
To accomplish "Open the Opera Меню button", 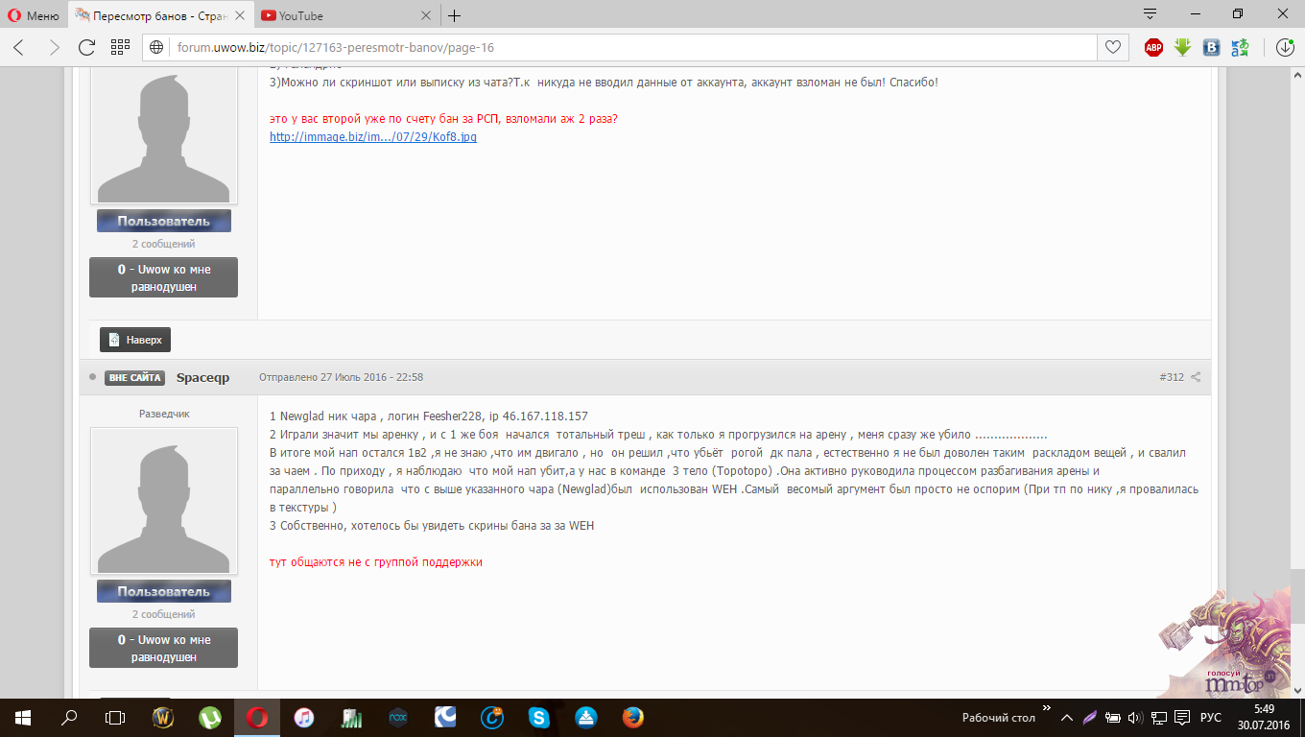I will coord(33,15).
